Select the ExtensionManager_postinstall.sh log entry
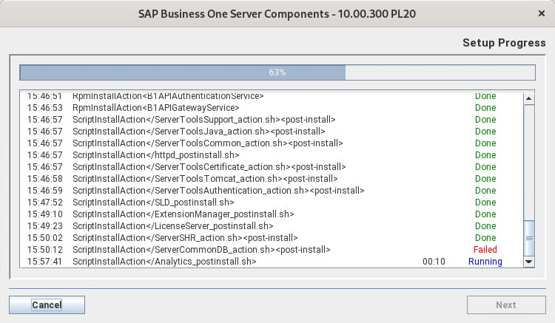The height and width of the screenshot is (323, 555). pos(183,214)
